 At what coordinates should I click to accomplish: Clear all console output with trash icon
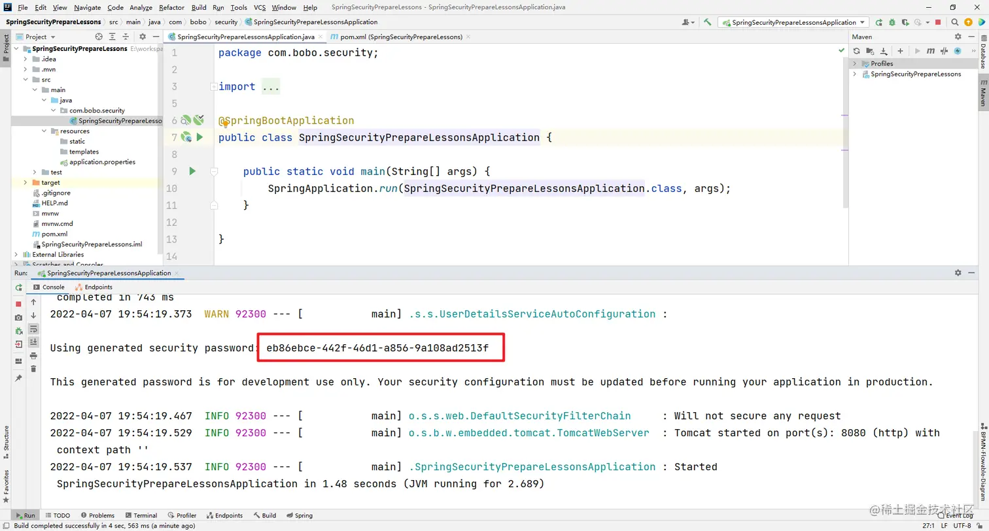(33, 369)
